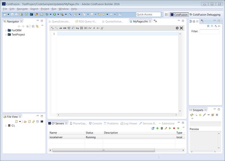Click the red Stop Server icon

tap(174, 128)
